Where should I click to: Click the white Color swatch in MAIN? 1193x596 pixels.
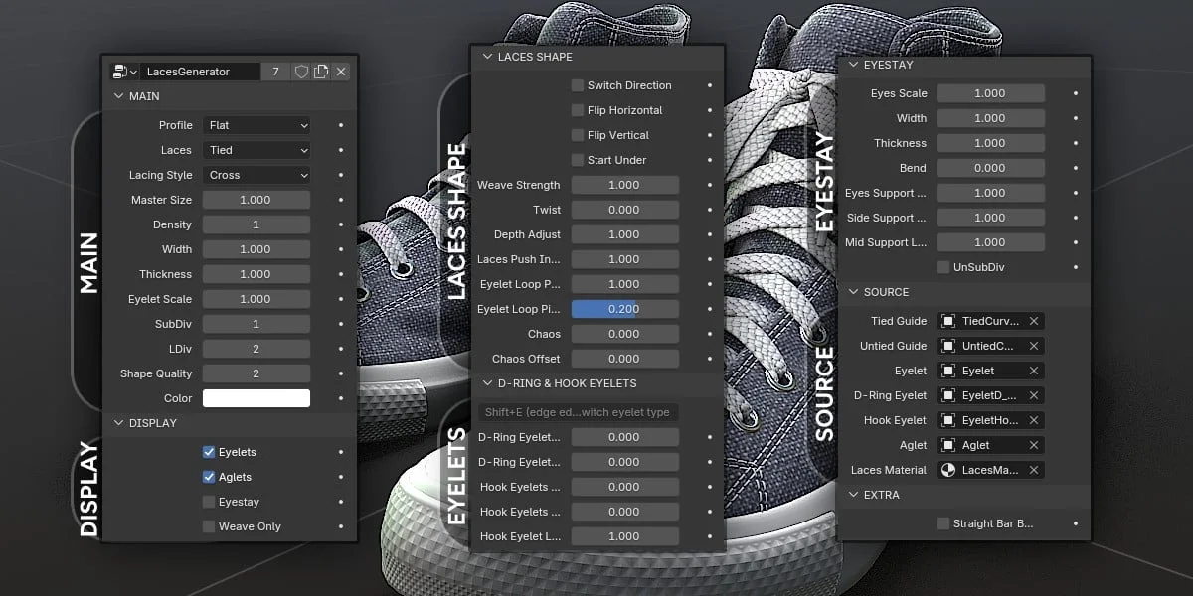[256, 397]
